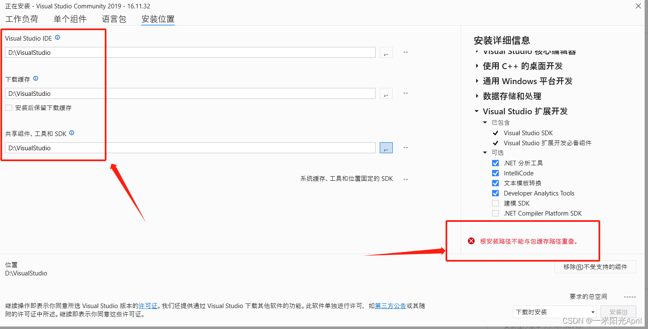Click info icon next to 共享组件、工具和 SDK
The width and height of the screenshot is (648, 329).
click(72, 133)
